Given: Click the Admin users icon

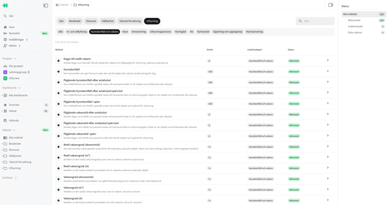Looking at the screenshot, I should click(x=5, y=46).
